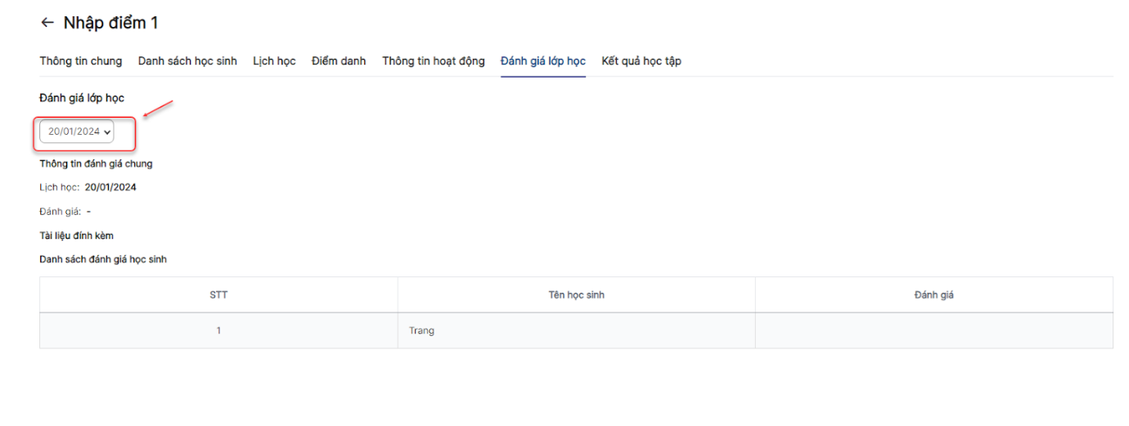Image resolution: width=1129 pixels, height=426 pixels.
Task: Switch to Thông tin chung tab
Action: tap(81, 61)
